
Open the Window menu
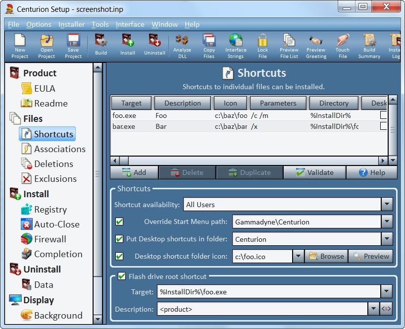pos(164,24)
